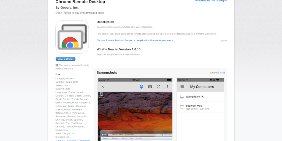
Task: Click the battery icon in first screenshot status bar
Action: coord(169,80)
